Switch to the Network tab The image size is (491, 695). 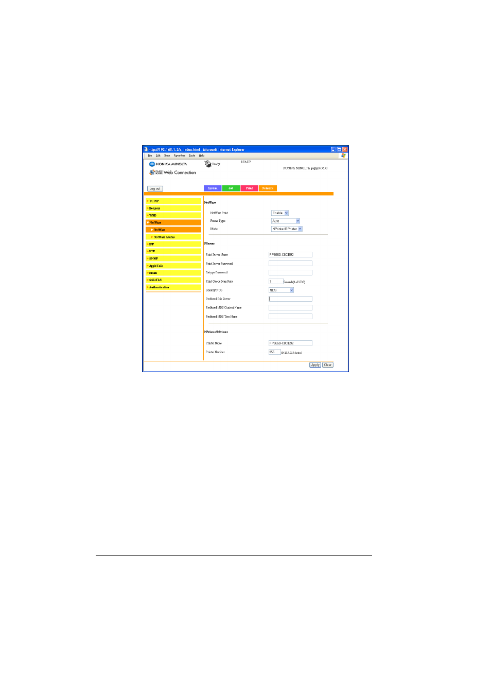(268, 188)
